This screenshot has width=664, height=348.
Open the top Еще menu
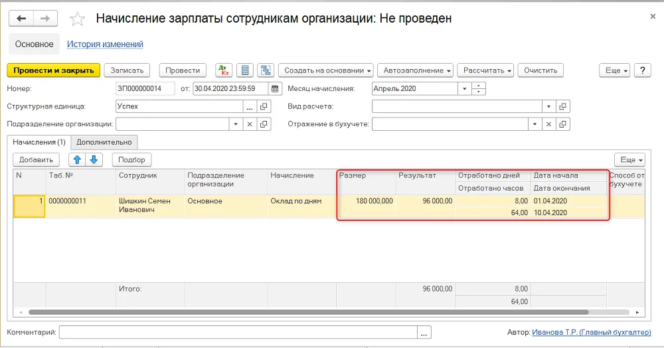614,70
